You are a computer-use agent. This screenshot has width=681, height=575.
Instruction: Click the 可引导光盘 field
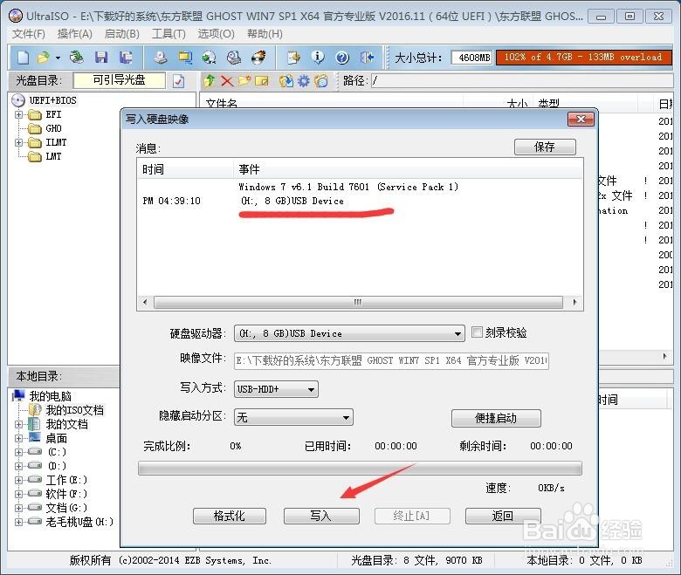[x=120, y=80]
